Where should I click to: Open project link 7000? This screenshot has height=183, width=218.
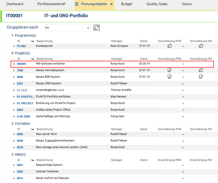(x=20, y=70)
